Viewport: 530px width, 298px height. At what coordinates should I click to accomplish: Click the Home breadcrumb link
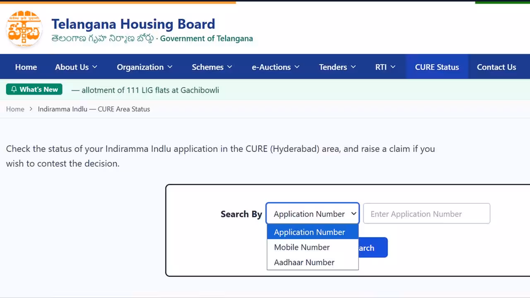(15, 109)
